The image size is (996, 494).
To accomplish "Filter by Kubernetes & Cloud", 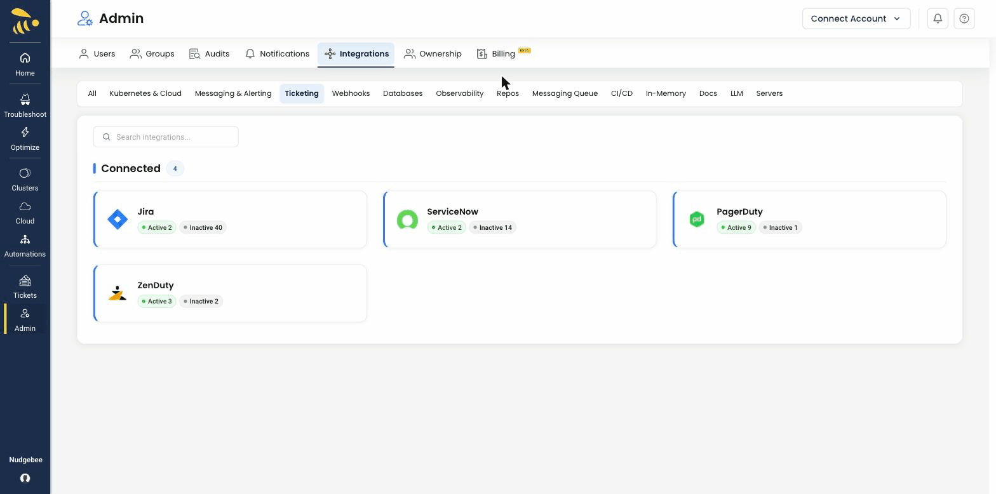I will tap(145, 93).
